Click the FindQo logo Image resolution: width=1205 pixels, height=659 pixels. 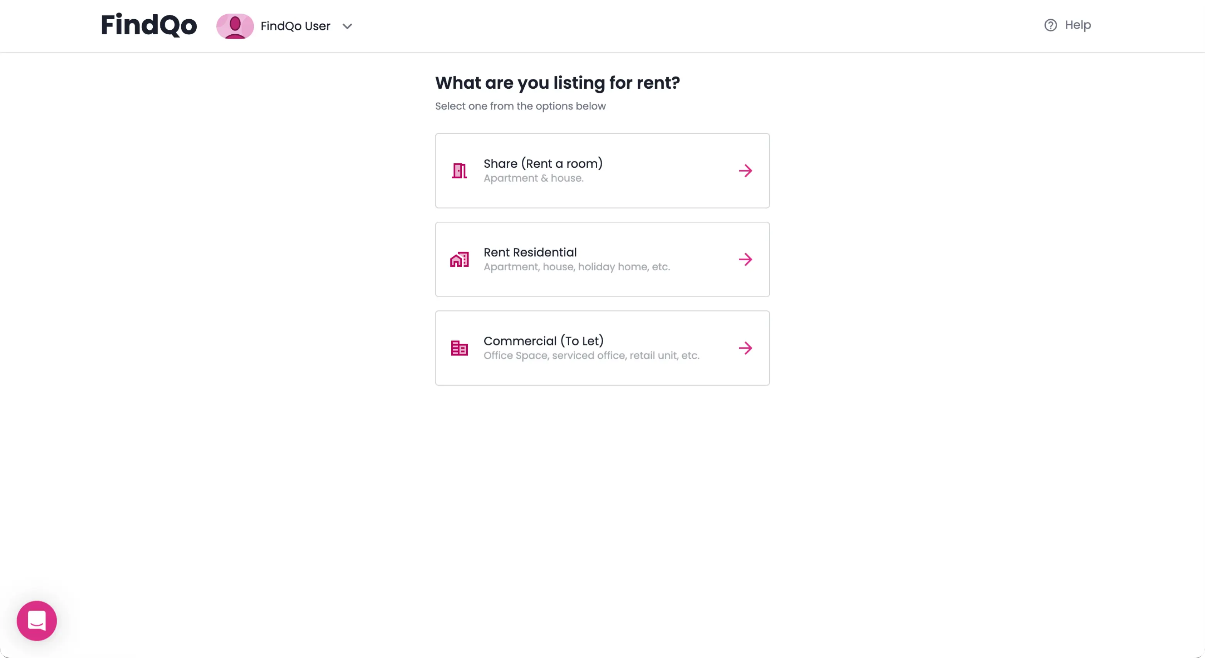pyautogui.click(x=149, y=25)
